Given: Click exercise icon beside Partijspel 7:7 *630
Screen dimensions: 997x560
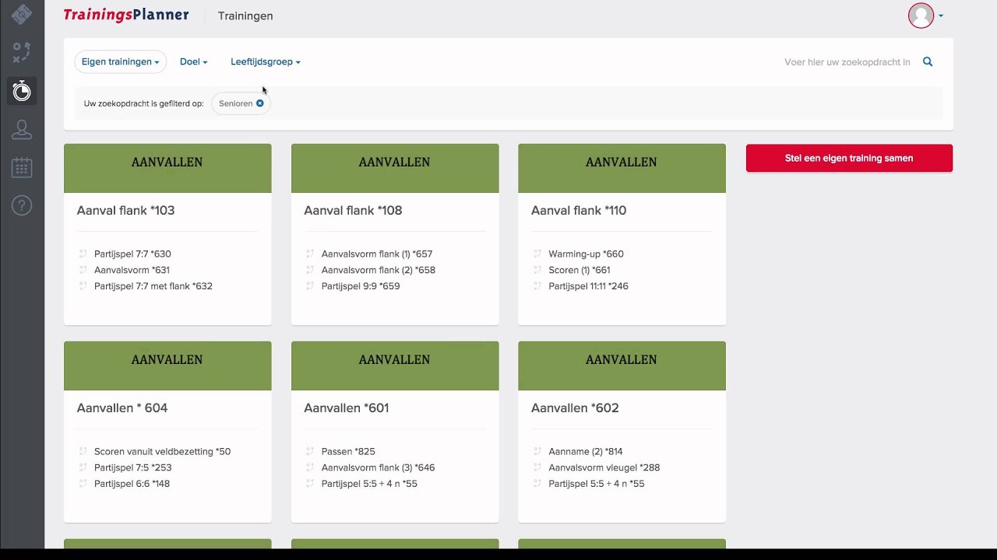Looking at the screenshot, I should tap(83, 254).
